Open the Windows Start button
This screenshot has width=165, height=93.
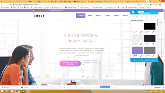2,91
